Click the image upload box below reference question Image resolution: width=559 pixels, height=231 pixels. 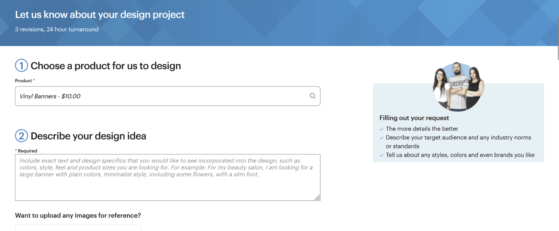point(78,228)
